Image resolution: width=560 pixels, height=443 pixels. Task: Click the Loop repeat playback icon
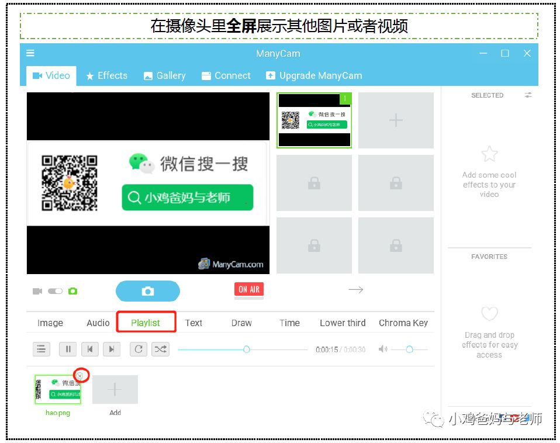[x=139, y=349]
